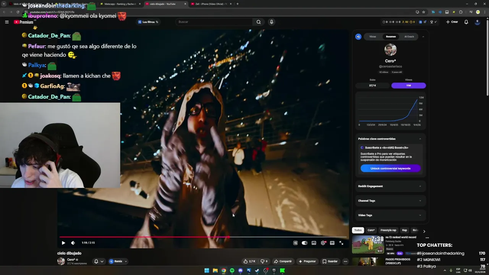489x275 pixels.
Task: Switch to theater mode
Action: click(x=332, y=243)
